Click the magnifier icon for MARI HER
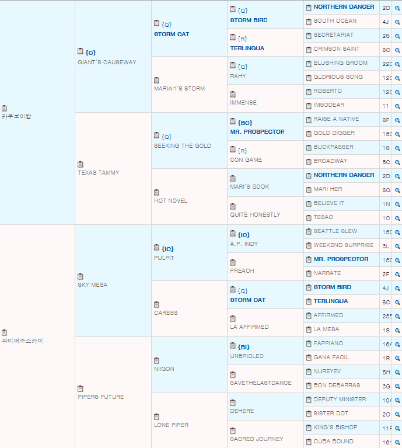This screenshot has width=402, height=448. click(x=397, y=190)
